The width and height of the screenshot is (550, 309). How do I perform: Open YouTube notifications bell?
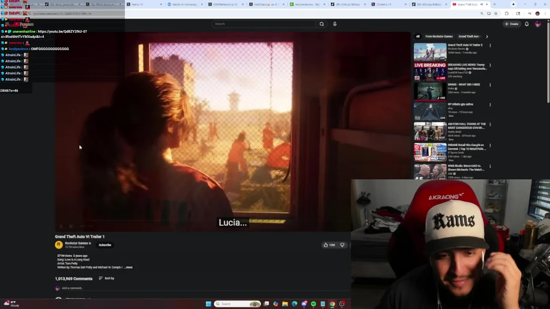coord(526,24)
